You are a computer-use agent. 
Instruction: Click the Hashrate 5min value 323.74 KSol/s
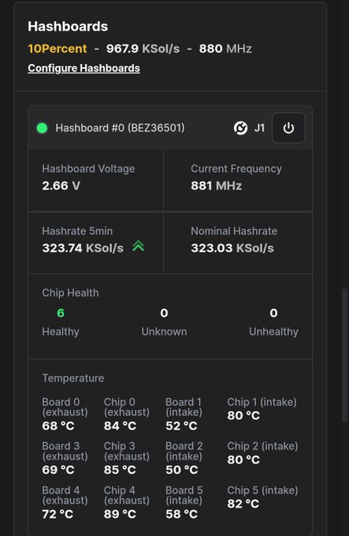click(83, 248)
